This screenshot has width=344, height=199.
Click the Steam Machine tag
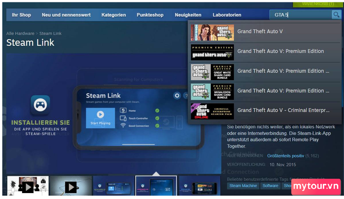pos(243,186)
